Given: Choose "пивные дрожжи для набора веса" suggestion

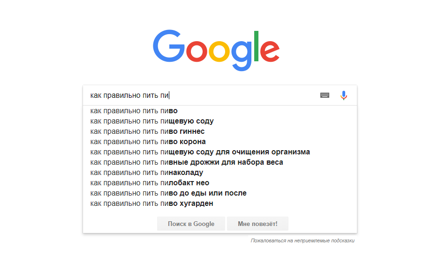Looking at the screenshot, I should pyautogui.click(x=187, y=162).
